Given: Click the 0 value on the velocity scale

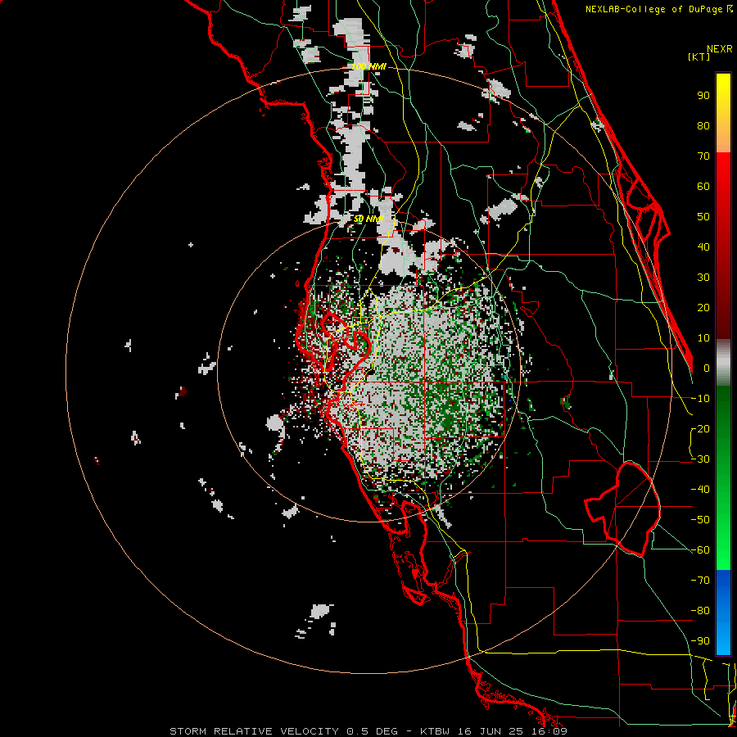Looking at the screenshot, I should [x=707, y=368].
